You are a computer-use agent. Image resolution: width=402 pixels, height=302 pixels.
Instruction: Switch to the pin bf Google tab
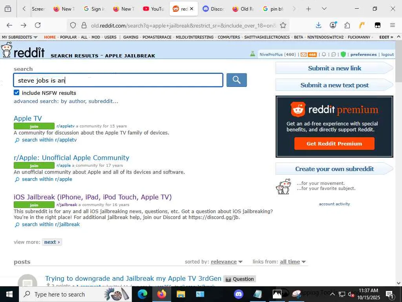point(273,9)
